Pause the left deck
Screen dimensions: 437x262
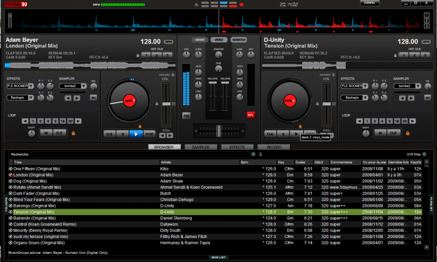tap(122, 133)
